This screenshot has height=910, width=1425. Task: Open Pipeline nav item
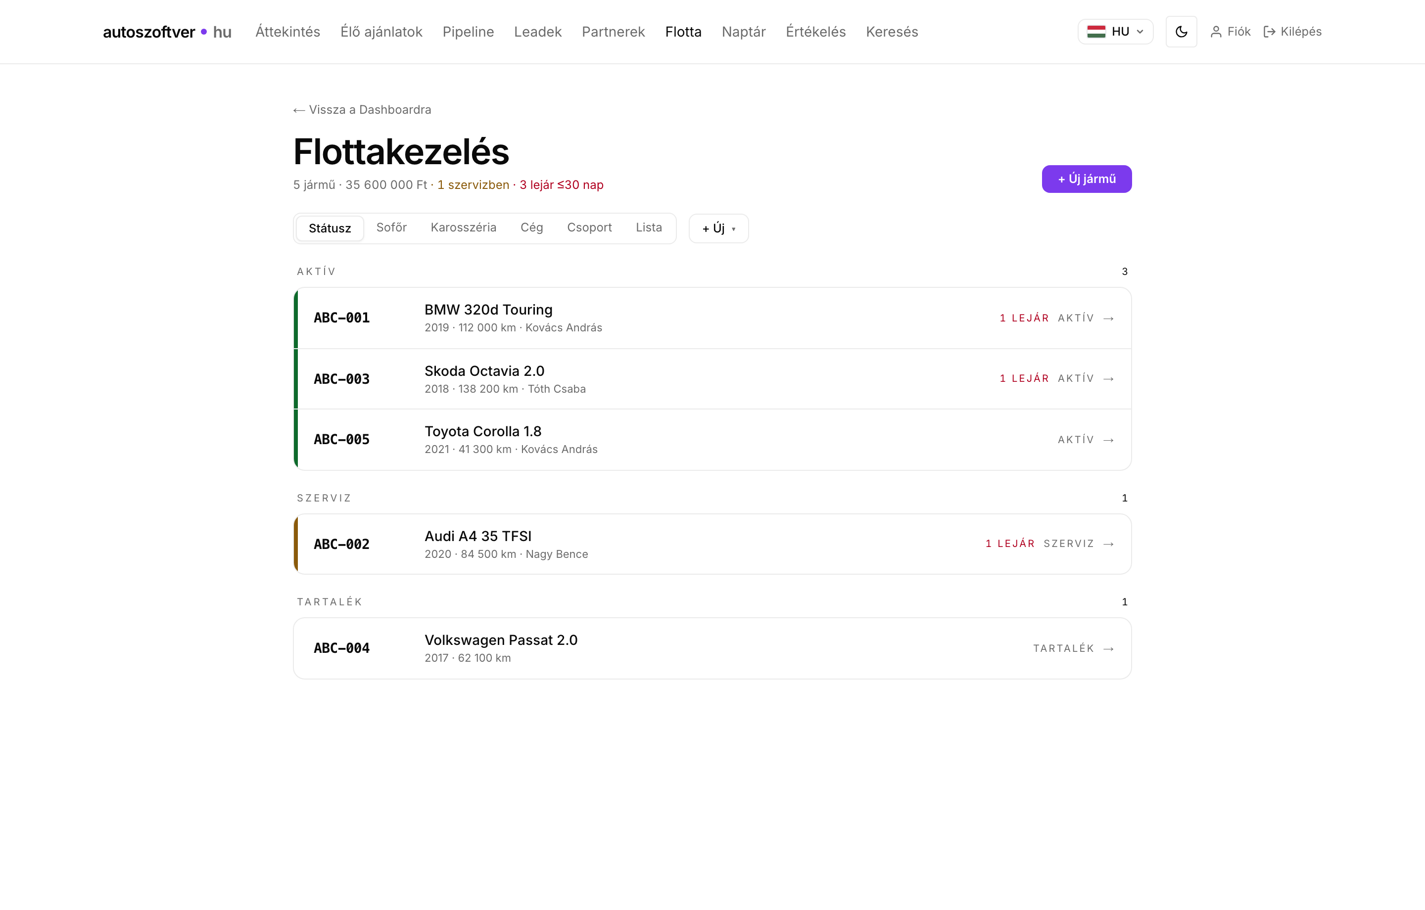(x=468, y=31)
